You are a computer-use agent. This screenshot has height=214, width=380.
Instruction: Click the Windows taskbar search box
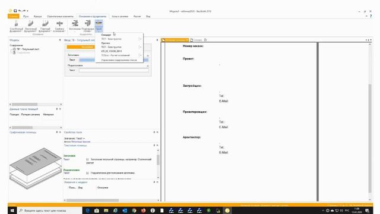50,210
